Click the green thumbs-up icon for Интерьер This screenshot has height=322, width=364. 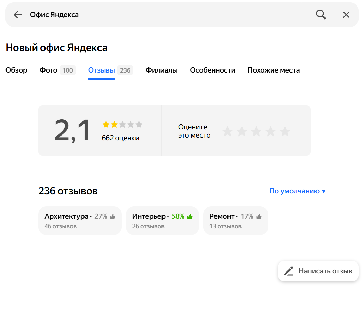pos(190,216)
